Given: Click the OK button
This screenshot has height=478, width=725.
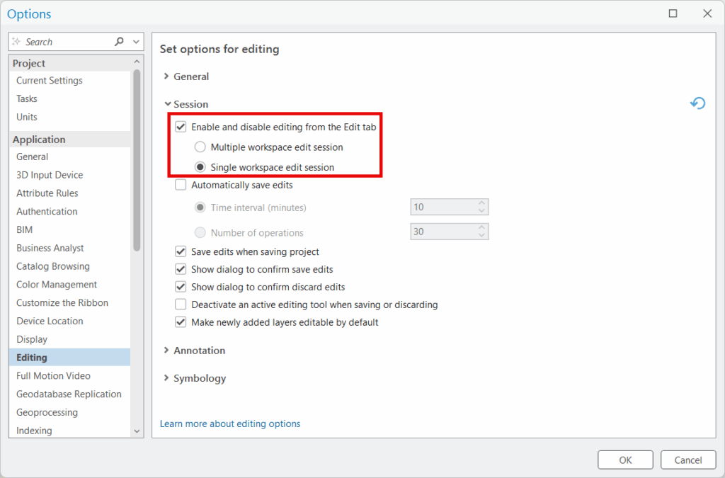Looking at the screenshot, I should pos(625,460).
